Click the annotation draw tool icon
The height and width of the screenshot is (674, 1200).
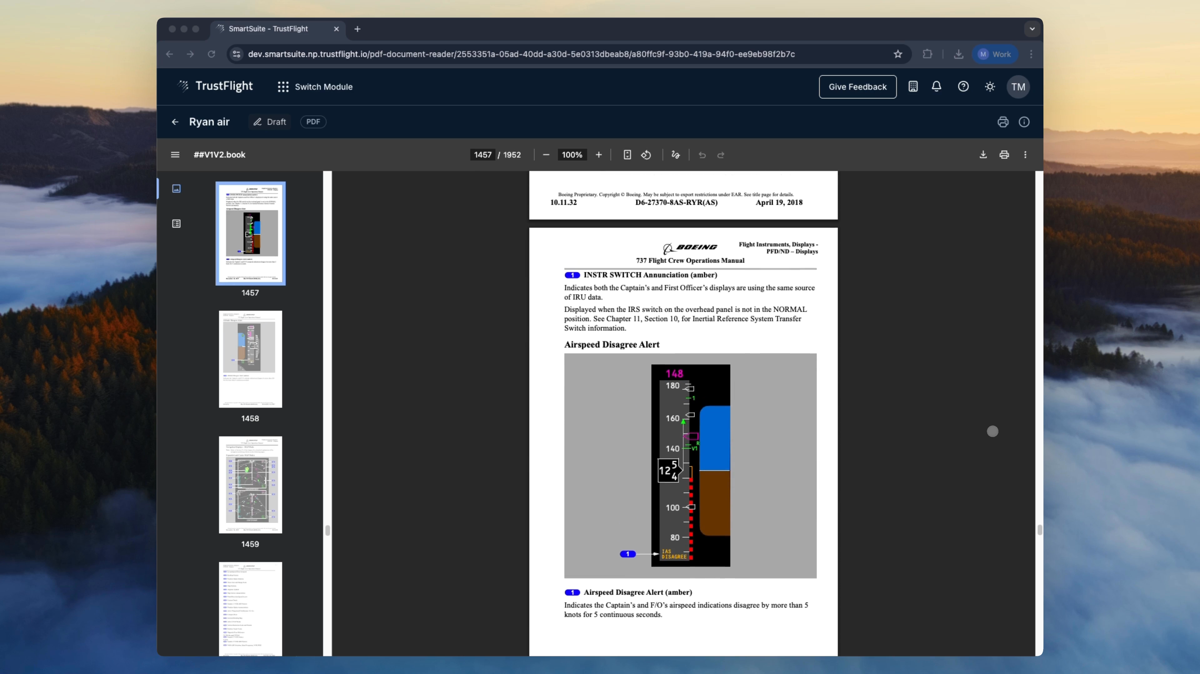(x=675, y=155)
